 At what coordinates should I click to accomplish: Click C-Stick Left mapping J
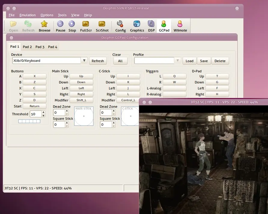point(128,88)
